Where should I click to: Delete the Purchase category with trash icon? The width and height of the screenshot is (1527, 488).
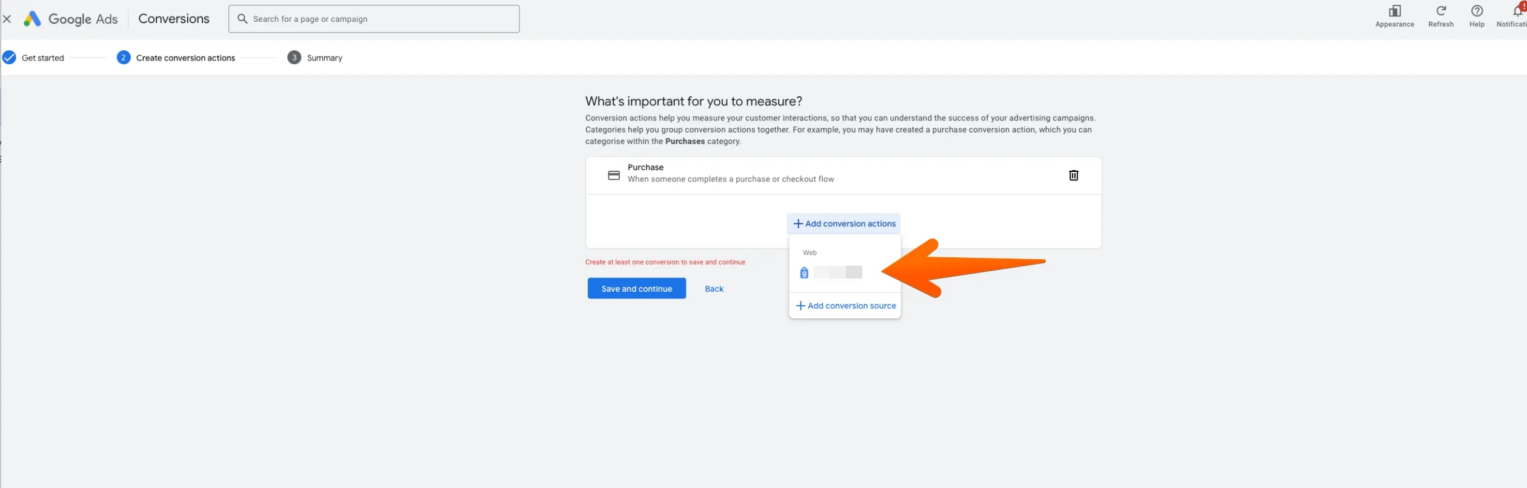(1073, 176)
